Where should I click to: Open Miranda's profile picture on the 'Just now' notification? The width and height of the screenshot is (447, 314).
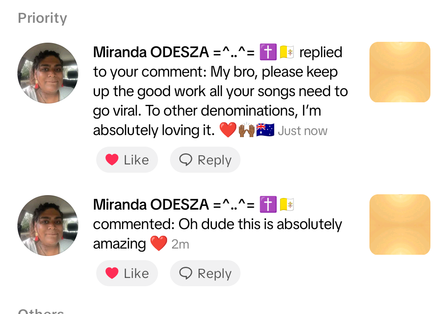(48, 73)
